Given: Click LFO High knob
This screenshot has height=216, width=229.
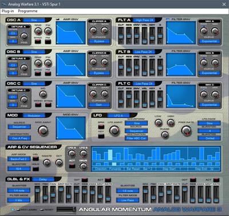Looking at the screenshot, I should [x=171, y=123].
